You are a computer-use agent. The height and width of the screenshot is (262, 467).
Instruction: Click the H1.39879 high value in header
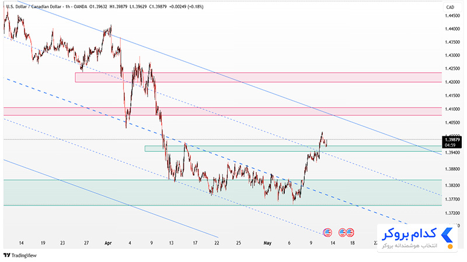click(x=119, y=6)
